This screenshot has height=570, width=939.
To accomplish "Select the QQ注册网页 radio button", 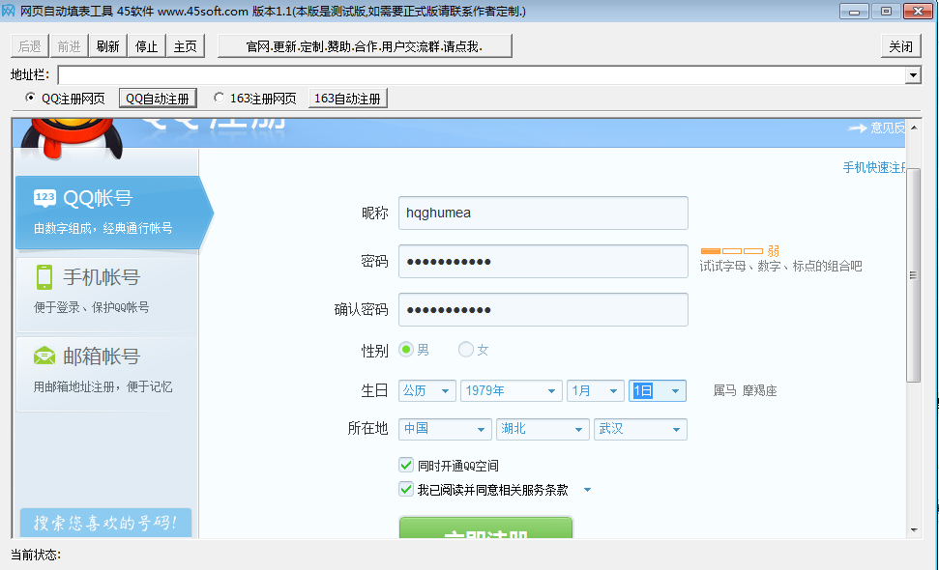I will (x=30, y=98).
